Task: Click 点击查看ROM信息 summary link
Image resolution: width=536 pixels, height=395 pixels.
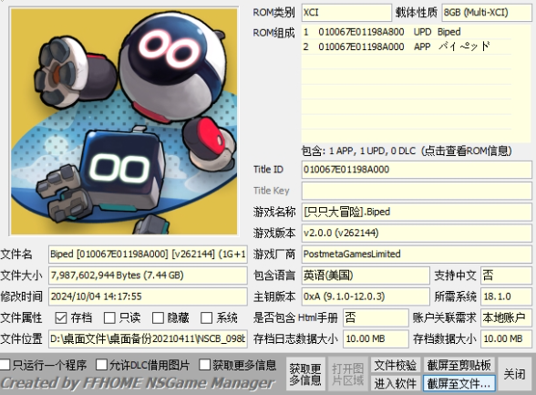Action: [x=407, y=151]
